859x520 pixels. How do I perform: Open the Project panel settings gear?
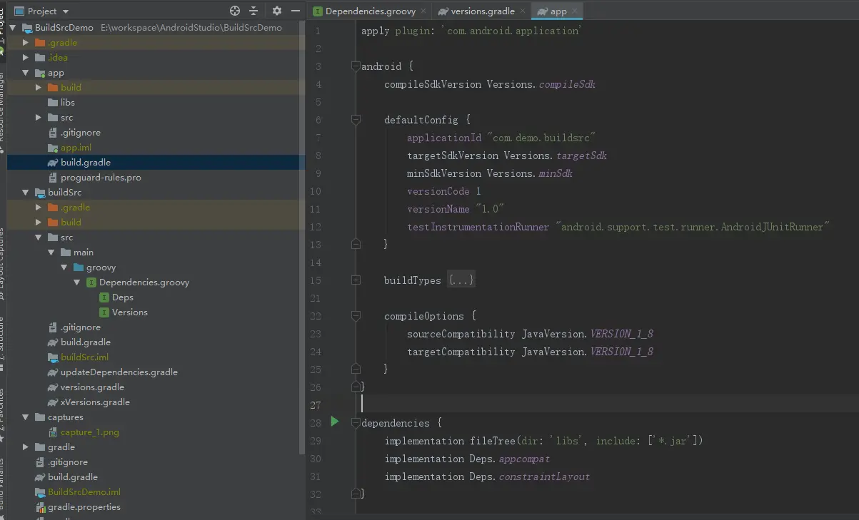[277, 11]
